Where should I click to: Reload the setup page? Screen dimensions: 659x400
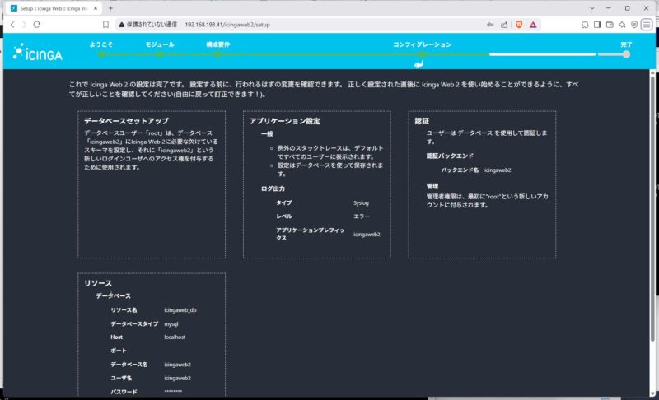click(37, 25)
